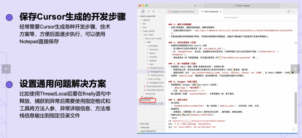The height and width of the screenshot is (138, 302).
Task: Open the Source Control view icon
Action: point(154,11)
